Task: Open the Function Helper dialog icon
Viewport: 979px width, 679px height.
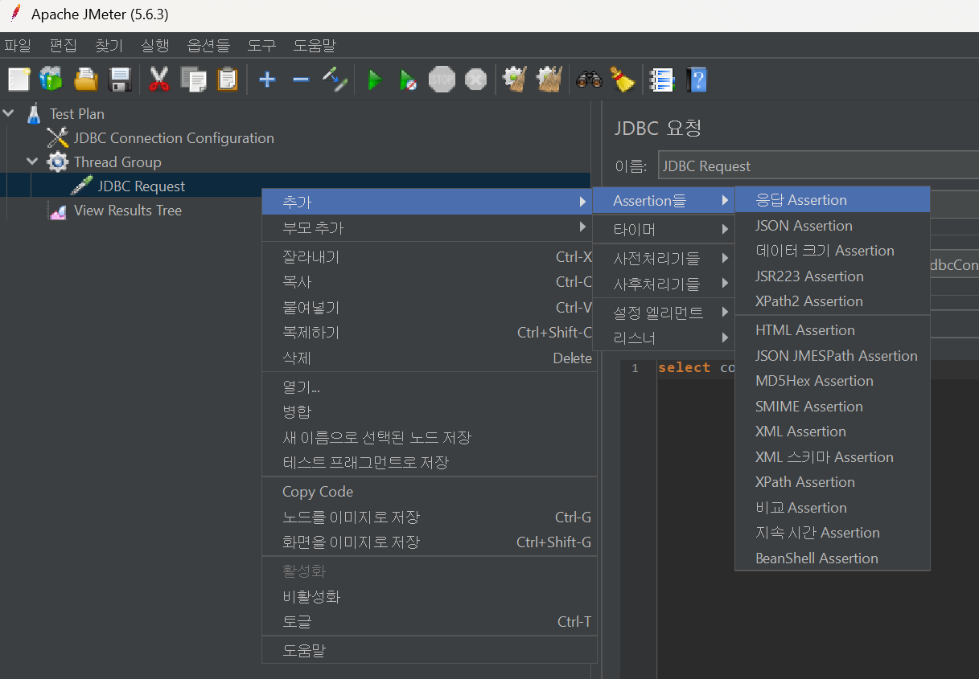Action: click(x=661, y=79)
